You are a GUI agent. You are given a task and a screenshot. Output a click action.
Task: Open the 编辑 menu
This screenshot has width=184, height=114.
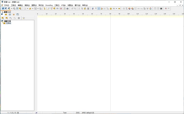point(20,5)
